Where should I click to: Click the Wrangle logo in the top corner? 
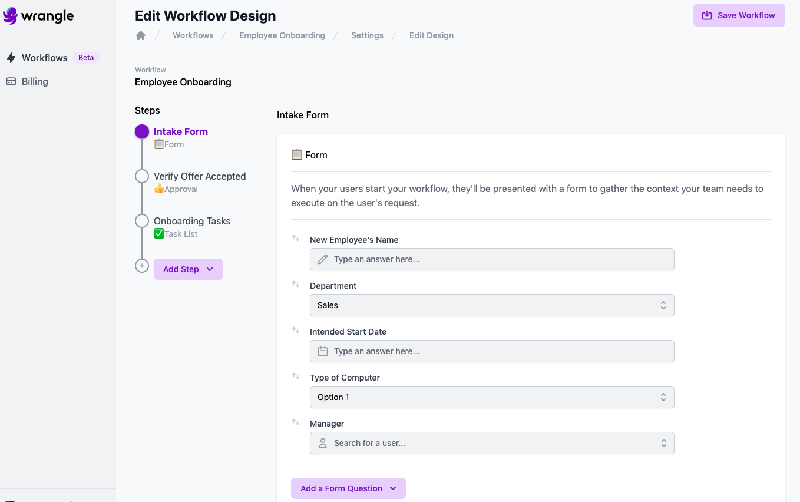point(39,16)
